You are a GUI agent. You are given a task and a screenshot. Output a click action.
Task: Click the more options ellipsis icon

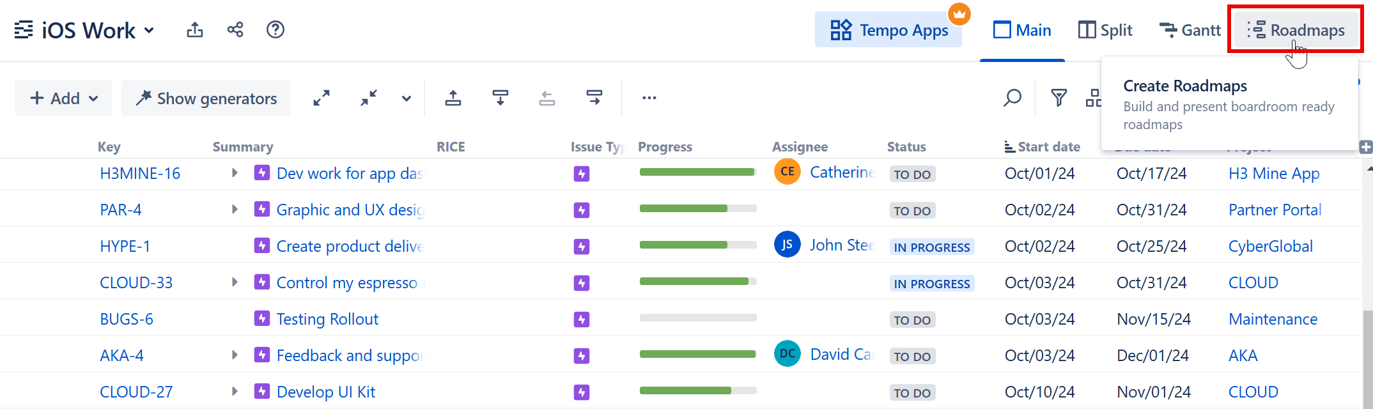click(649, 98)
